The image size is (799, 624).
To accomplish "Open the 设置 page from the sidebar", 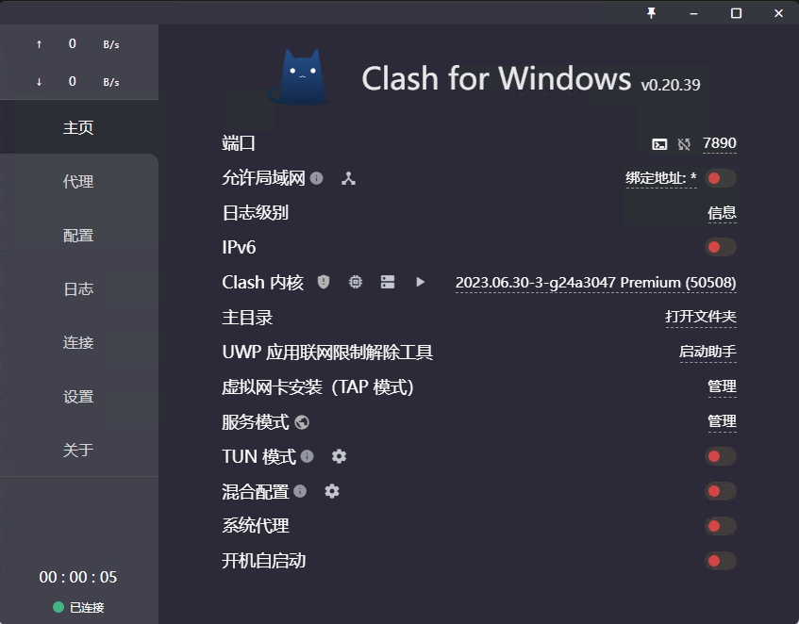I will click(78, 397).
